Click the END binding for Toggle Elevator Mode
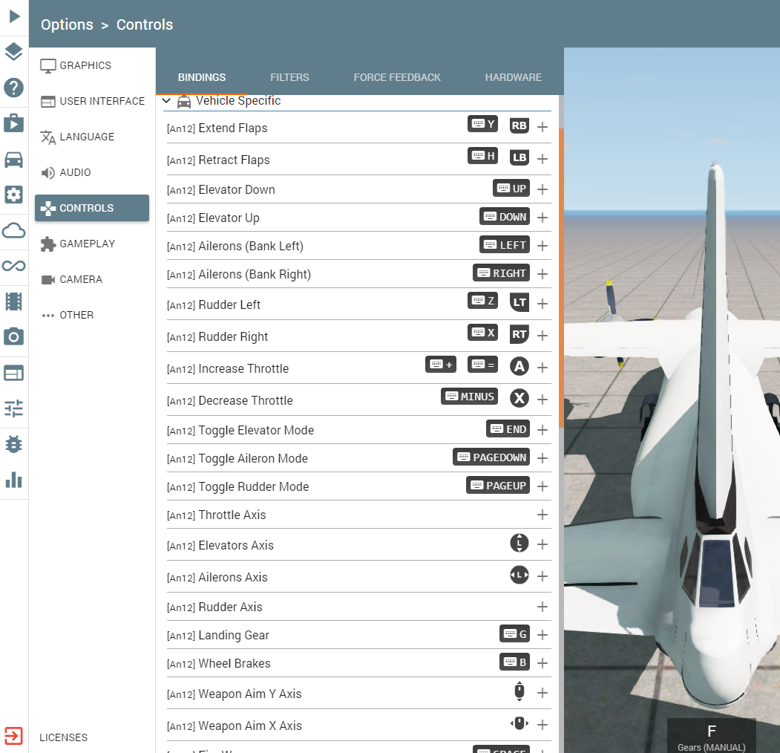The image size is (780, 753). coord(508,428)
